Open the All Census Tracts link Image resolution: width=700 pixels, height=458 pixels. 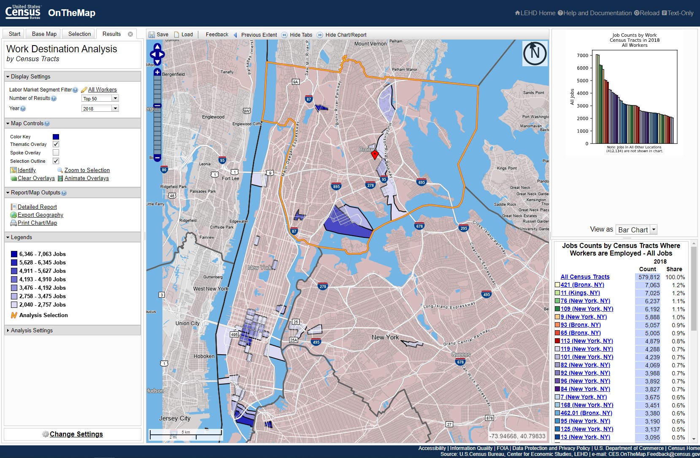coord(585,277)
